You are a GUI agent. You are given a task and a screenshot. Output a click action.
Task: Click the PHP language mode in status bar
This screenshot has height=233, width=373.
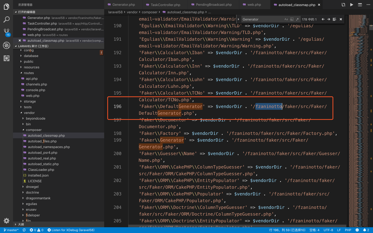coord(348,230)
